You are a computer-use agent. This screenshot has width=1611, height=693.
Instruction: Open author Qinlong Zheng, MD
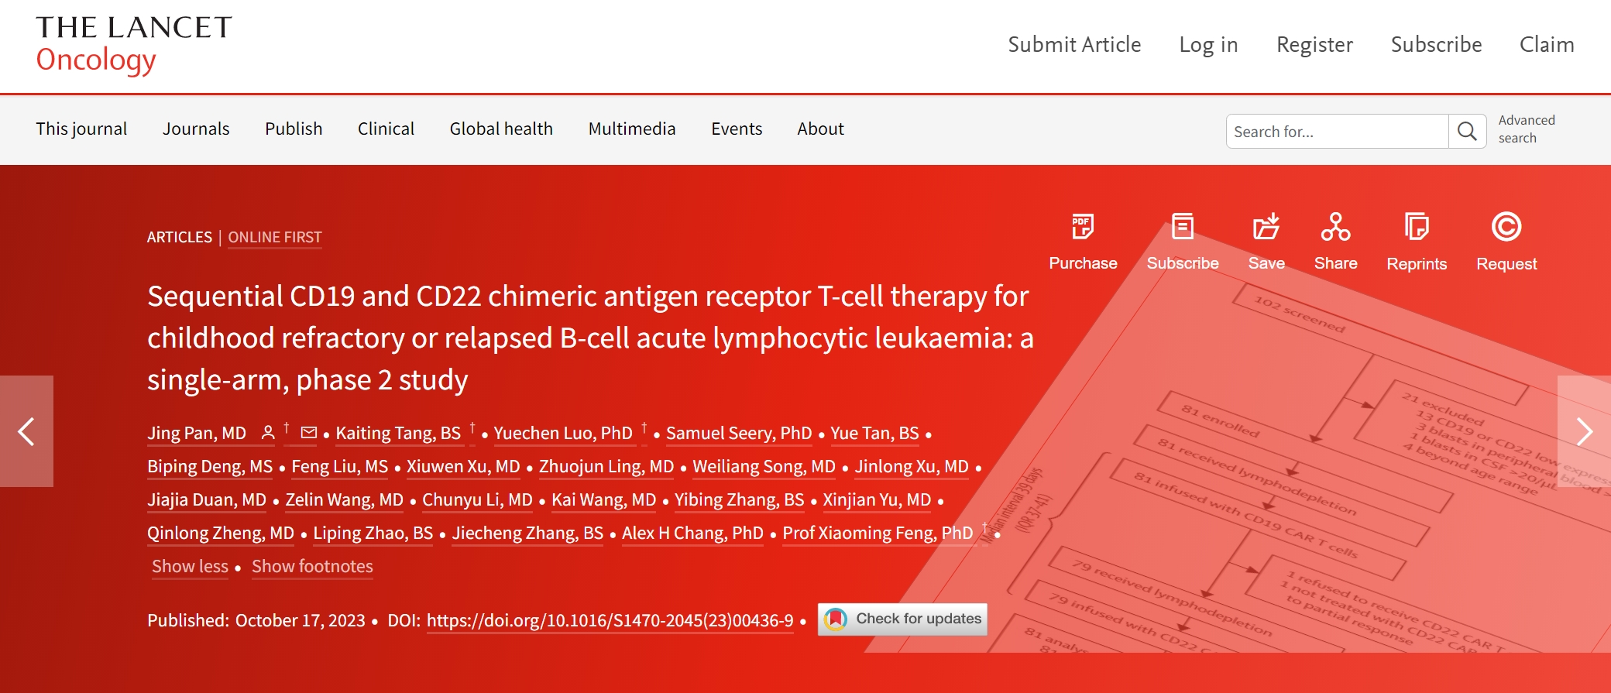point(221,533)
